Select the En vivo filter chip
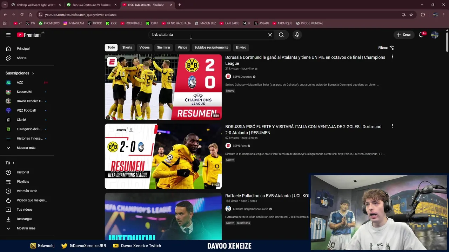 pyautogui.click(x=241, y=48)
